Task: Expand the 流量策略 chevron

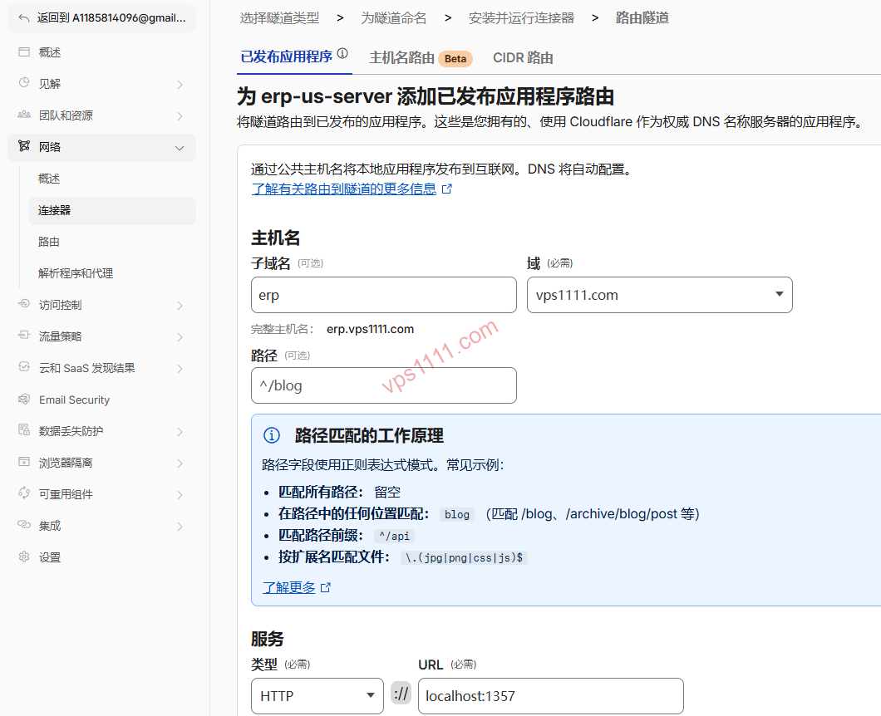Action: click(180, 337)
